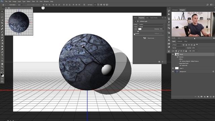Select the Lasso tool
Image resolution: width=215 pixels, height=121 pixels.
[2, 17]
